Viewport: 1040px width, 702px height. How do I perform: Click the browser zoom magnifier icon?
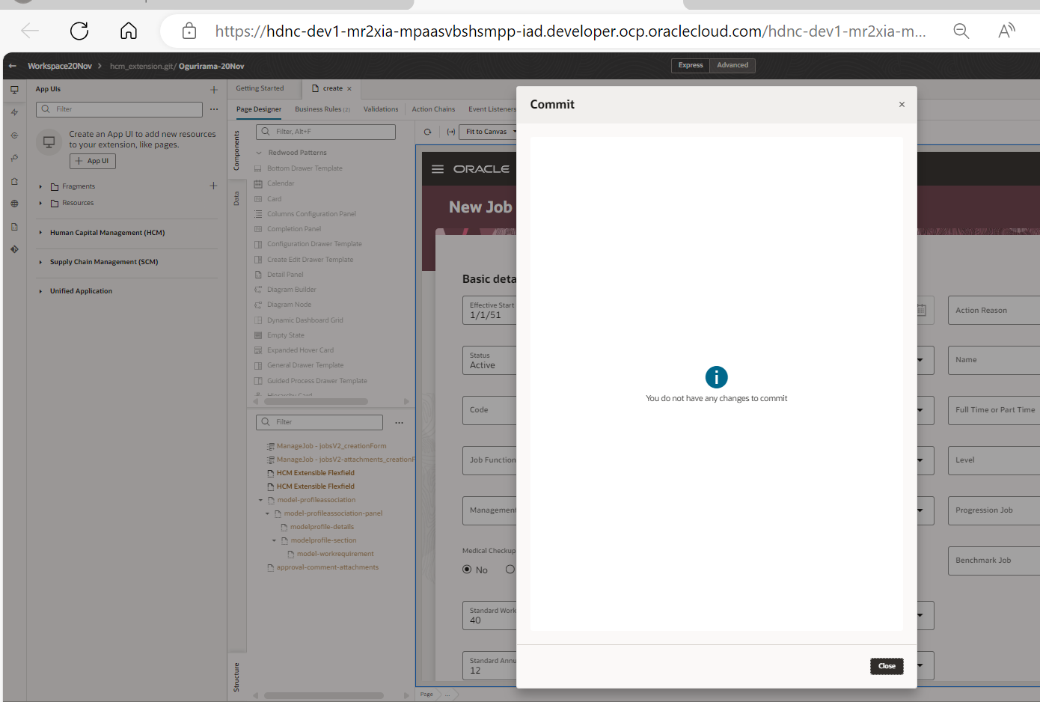pyautogui.click(x=961, y=31)
